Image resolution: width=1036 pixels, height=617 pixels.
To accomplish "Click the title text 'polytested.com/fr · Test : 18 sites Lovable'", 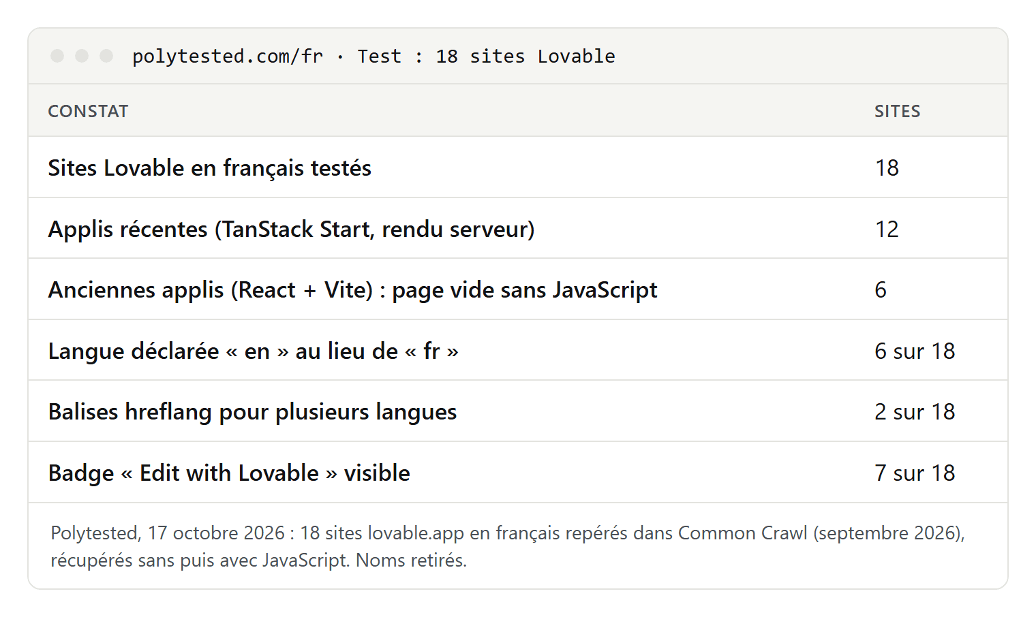I will pos(374,57).
